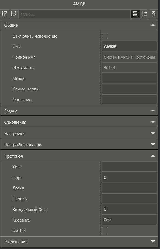This screenshot has height=249, width=160.
Task: Expand the Отношения section
Action: (153, 122)
